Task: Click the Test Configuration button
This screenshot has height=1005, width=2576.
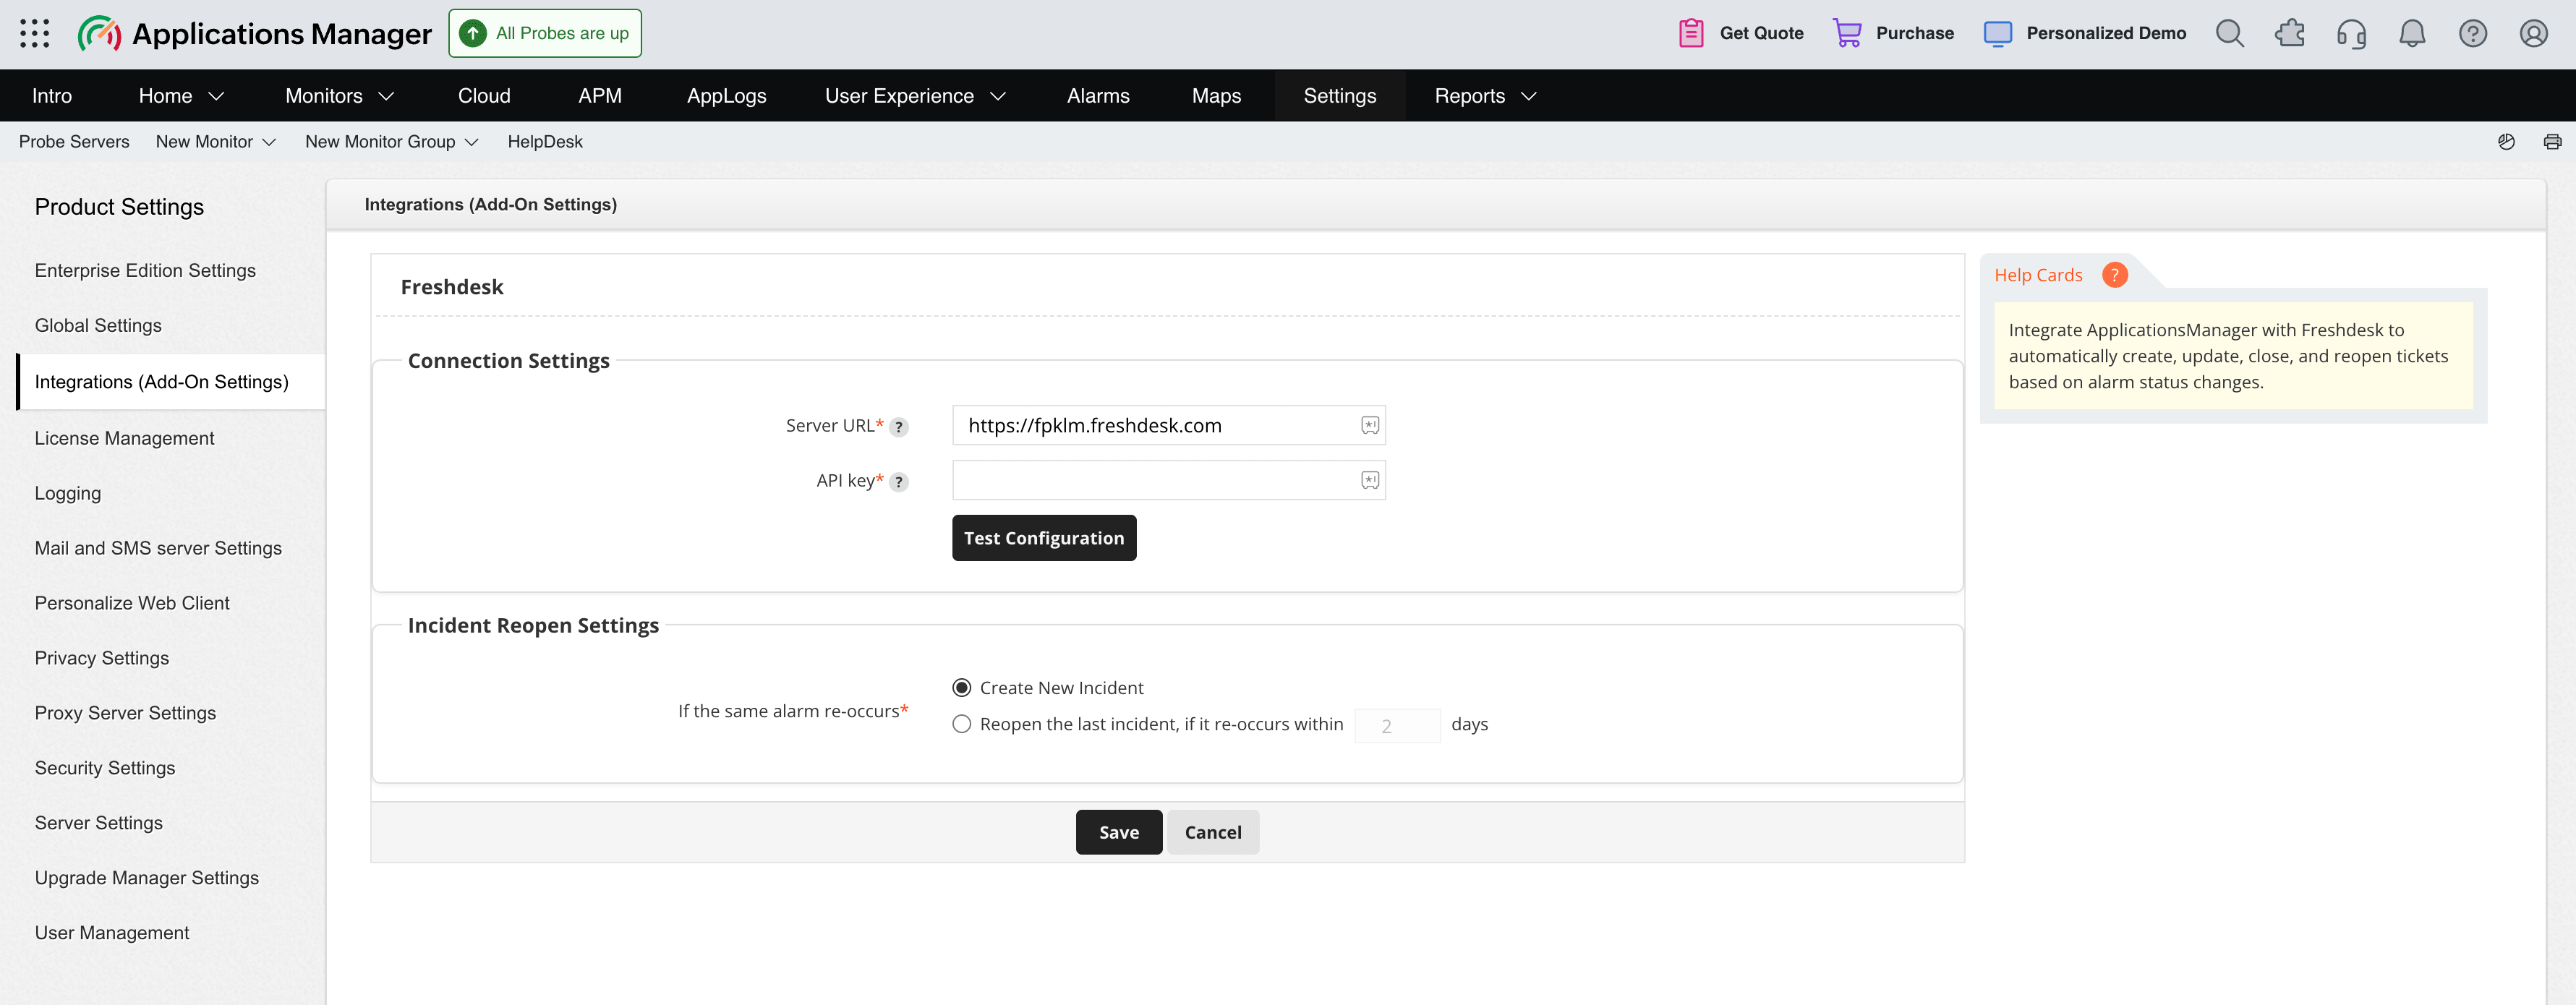Action: tap(1044, 538)
